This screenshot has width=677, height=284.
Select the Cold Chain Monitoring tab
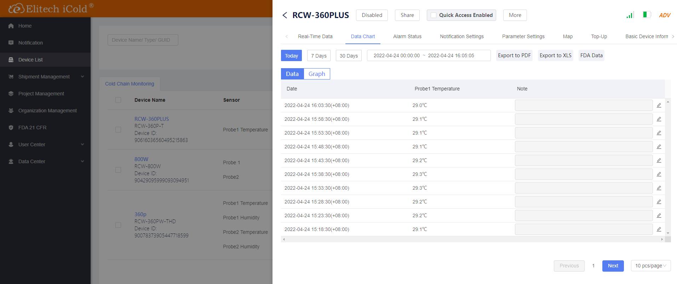point(130,84)
